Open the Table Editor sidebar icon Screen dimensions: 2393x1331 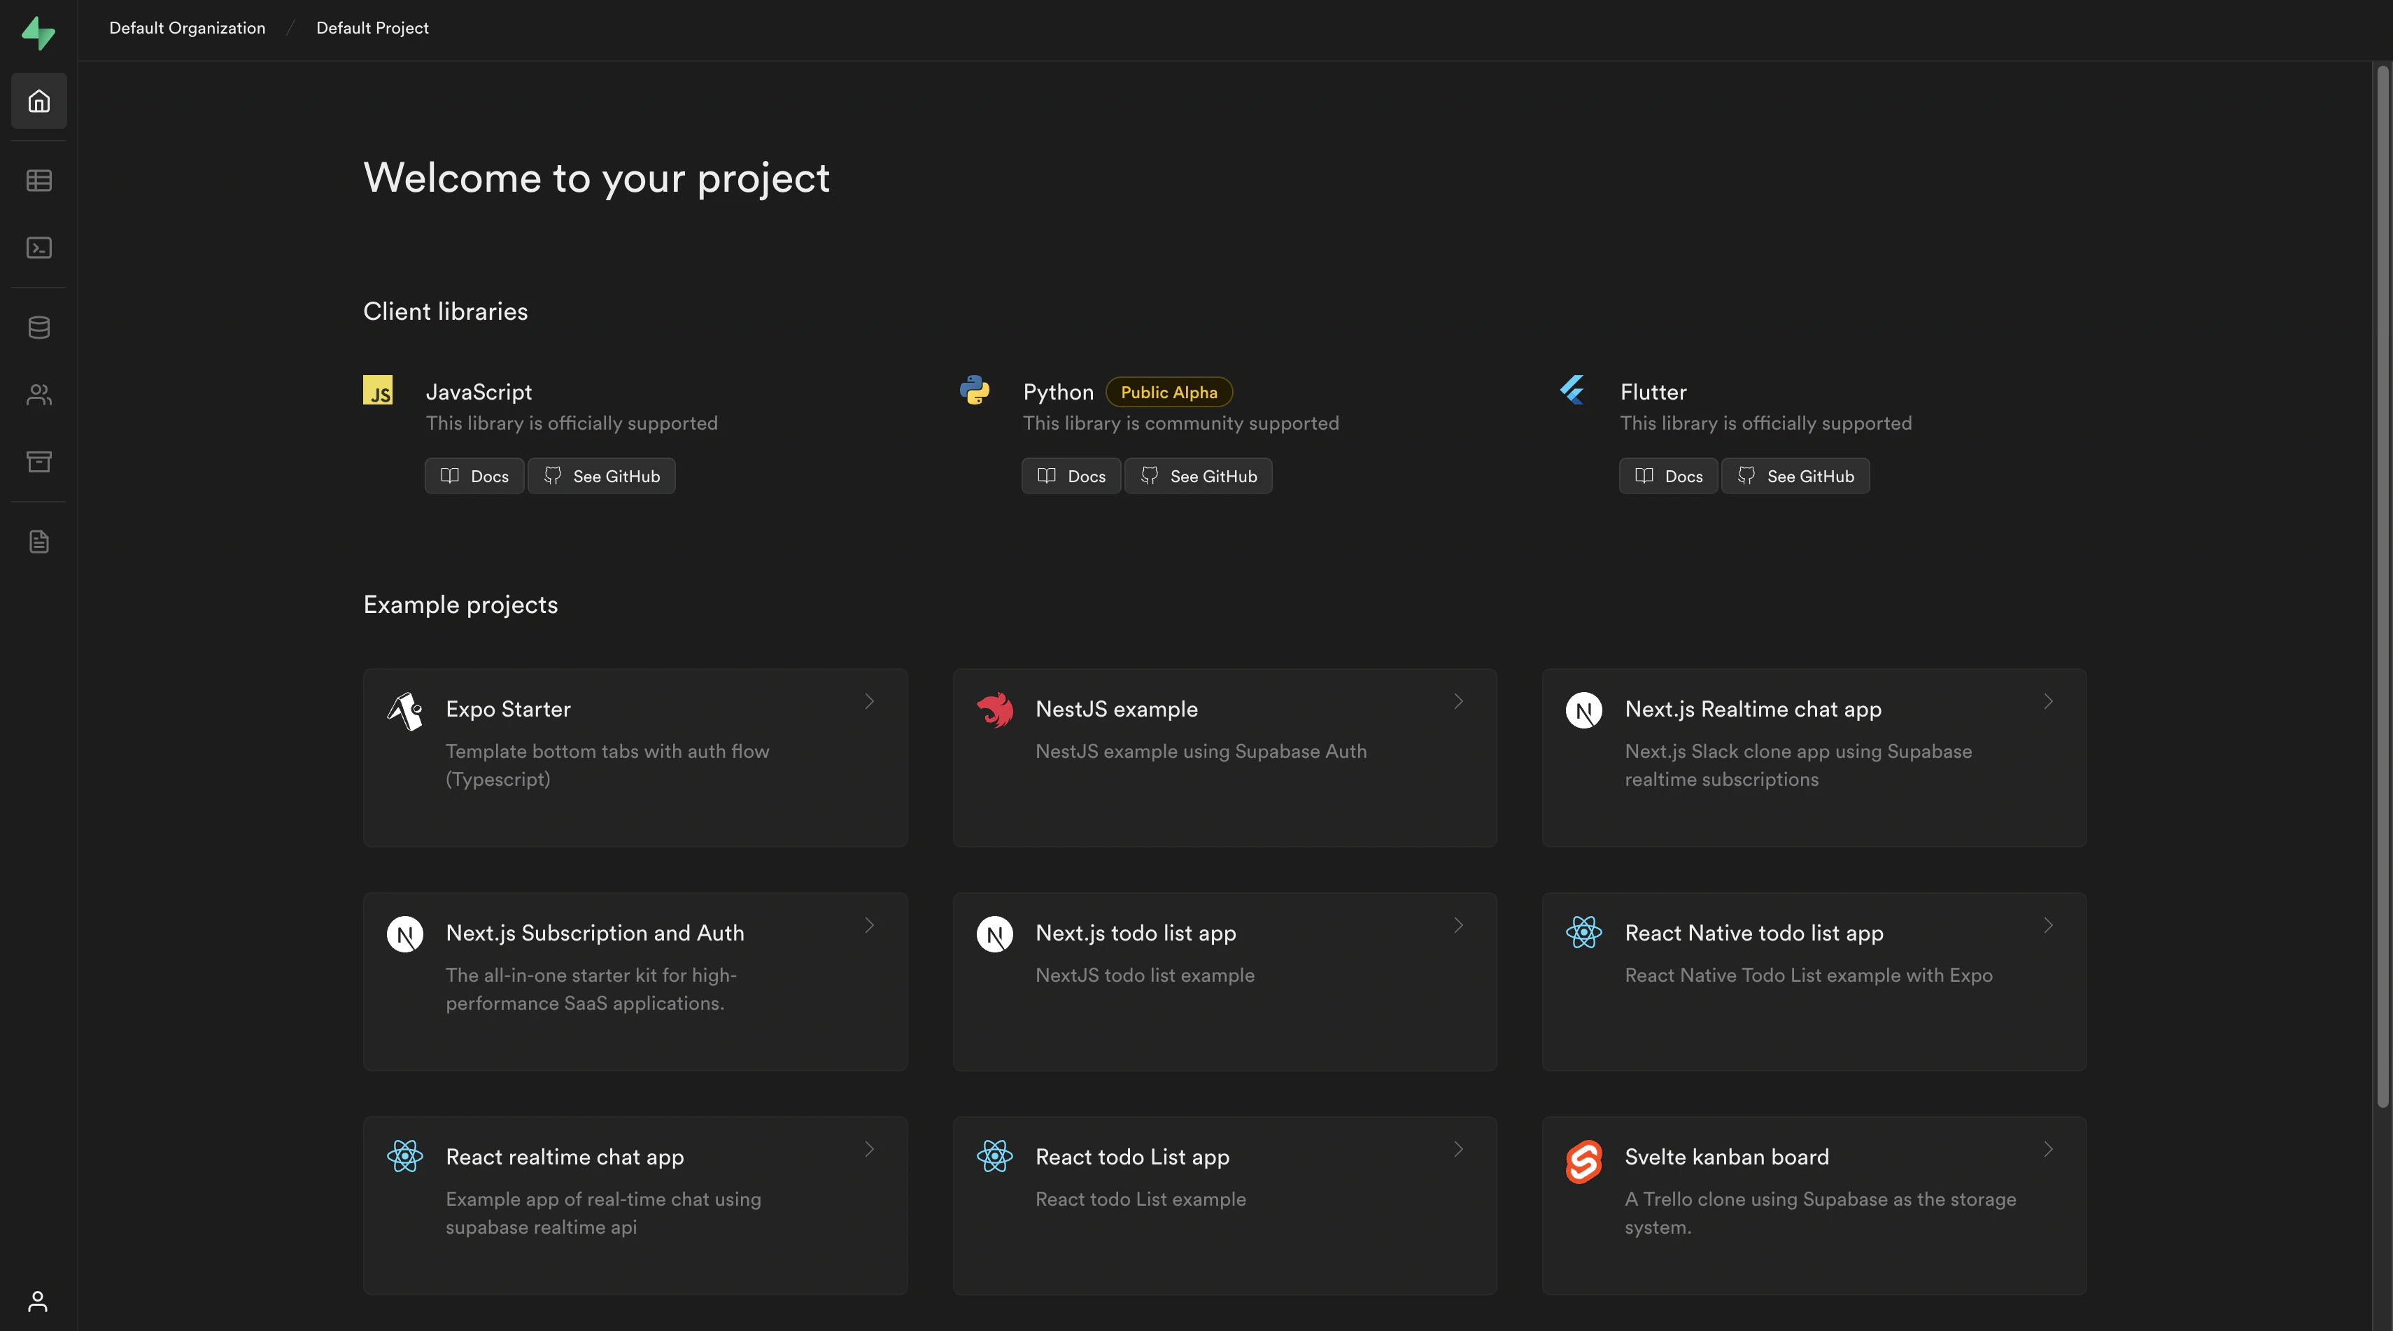pyautogui.click(x=39, y=180)
